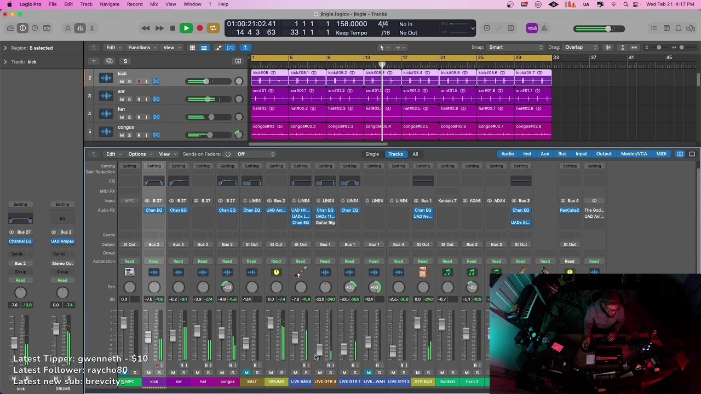Filter mixer by Aux channel strips
The width and height of the screenshot is (701, 394).
545,154
